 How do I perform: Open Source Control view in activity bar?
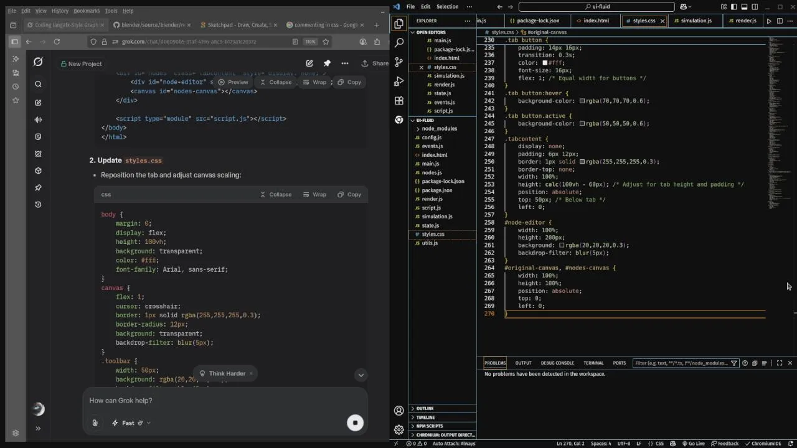[399, 62]
